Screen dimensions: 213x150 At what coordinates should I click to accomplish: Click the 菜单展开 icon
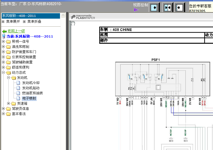(x=3, y=22)
